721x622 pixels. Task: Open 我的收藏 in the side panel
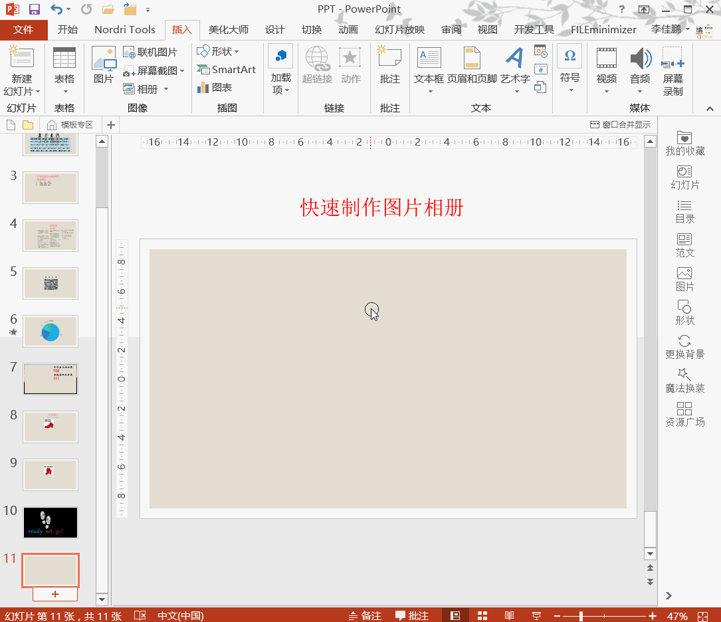[x=684, y=143]
